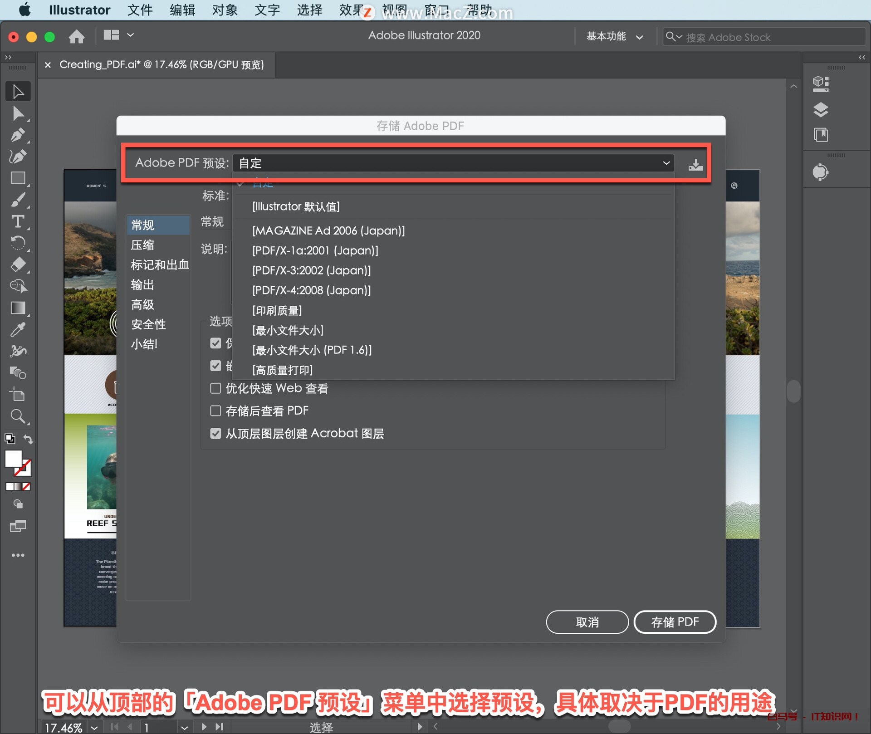Select the Rectangle tool
This screenshot has width=871, height=734.
click(18, 178)
